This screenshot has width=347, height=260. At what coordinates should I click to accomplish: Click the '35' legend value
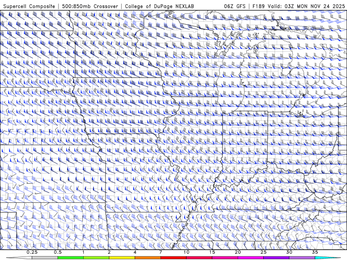point(315,252)
